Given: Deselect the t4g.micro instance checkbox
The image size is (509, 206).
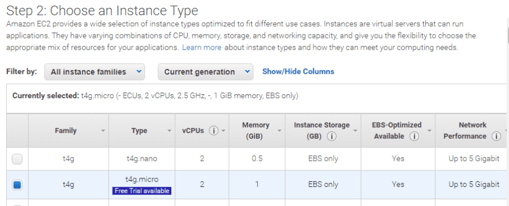Looking at the screenshot, I should click(x=17, y=185).
